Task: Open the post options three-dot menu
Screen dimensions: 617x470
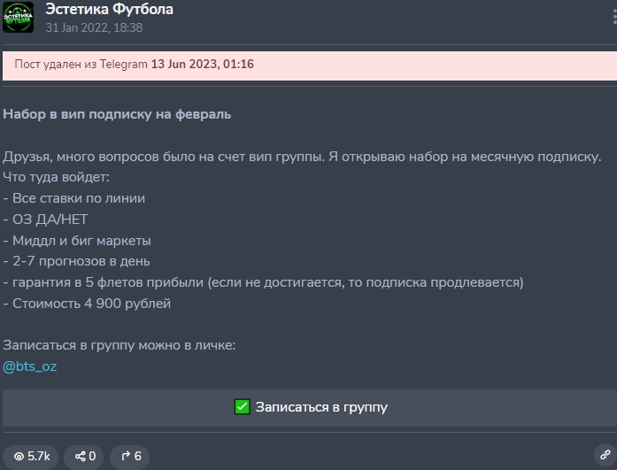Action: (614, 18)
